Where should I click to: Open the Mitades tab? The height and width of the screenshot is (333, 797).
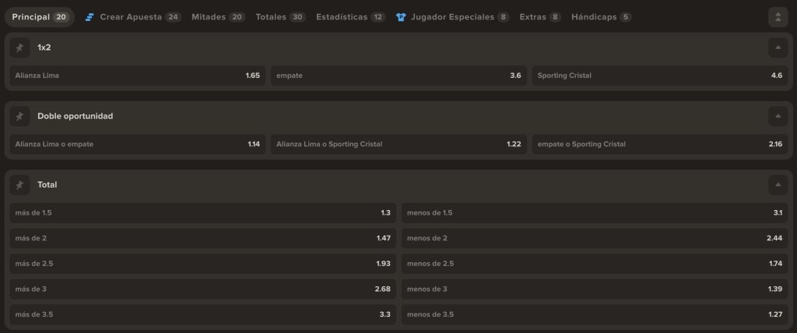tap(218, 17)
